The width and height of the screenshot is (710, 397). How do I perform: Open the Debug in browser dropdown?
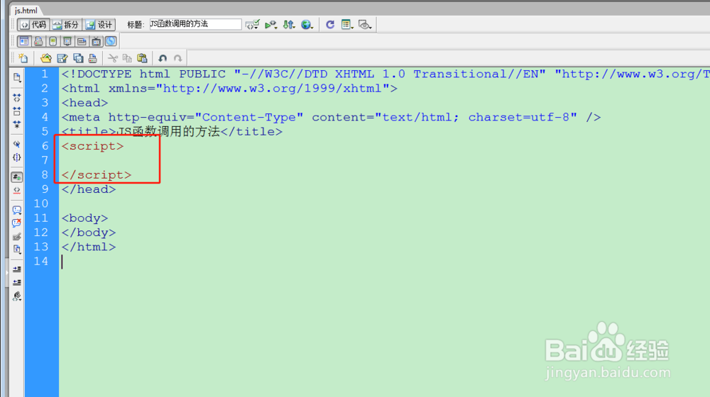(271, 24)
